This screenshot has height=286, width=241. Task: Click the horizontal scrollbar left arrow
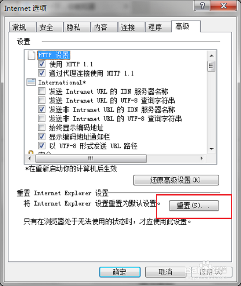(30, 158)
